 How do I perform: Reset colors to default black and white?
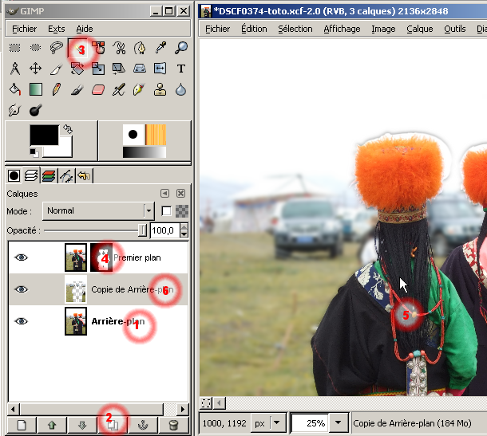pyautogui.click(x=34, y=153)
